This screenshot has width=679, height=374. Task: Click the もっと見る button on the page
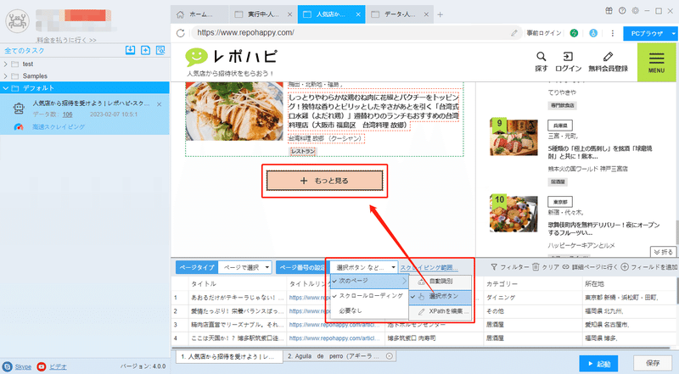[324, 181]
